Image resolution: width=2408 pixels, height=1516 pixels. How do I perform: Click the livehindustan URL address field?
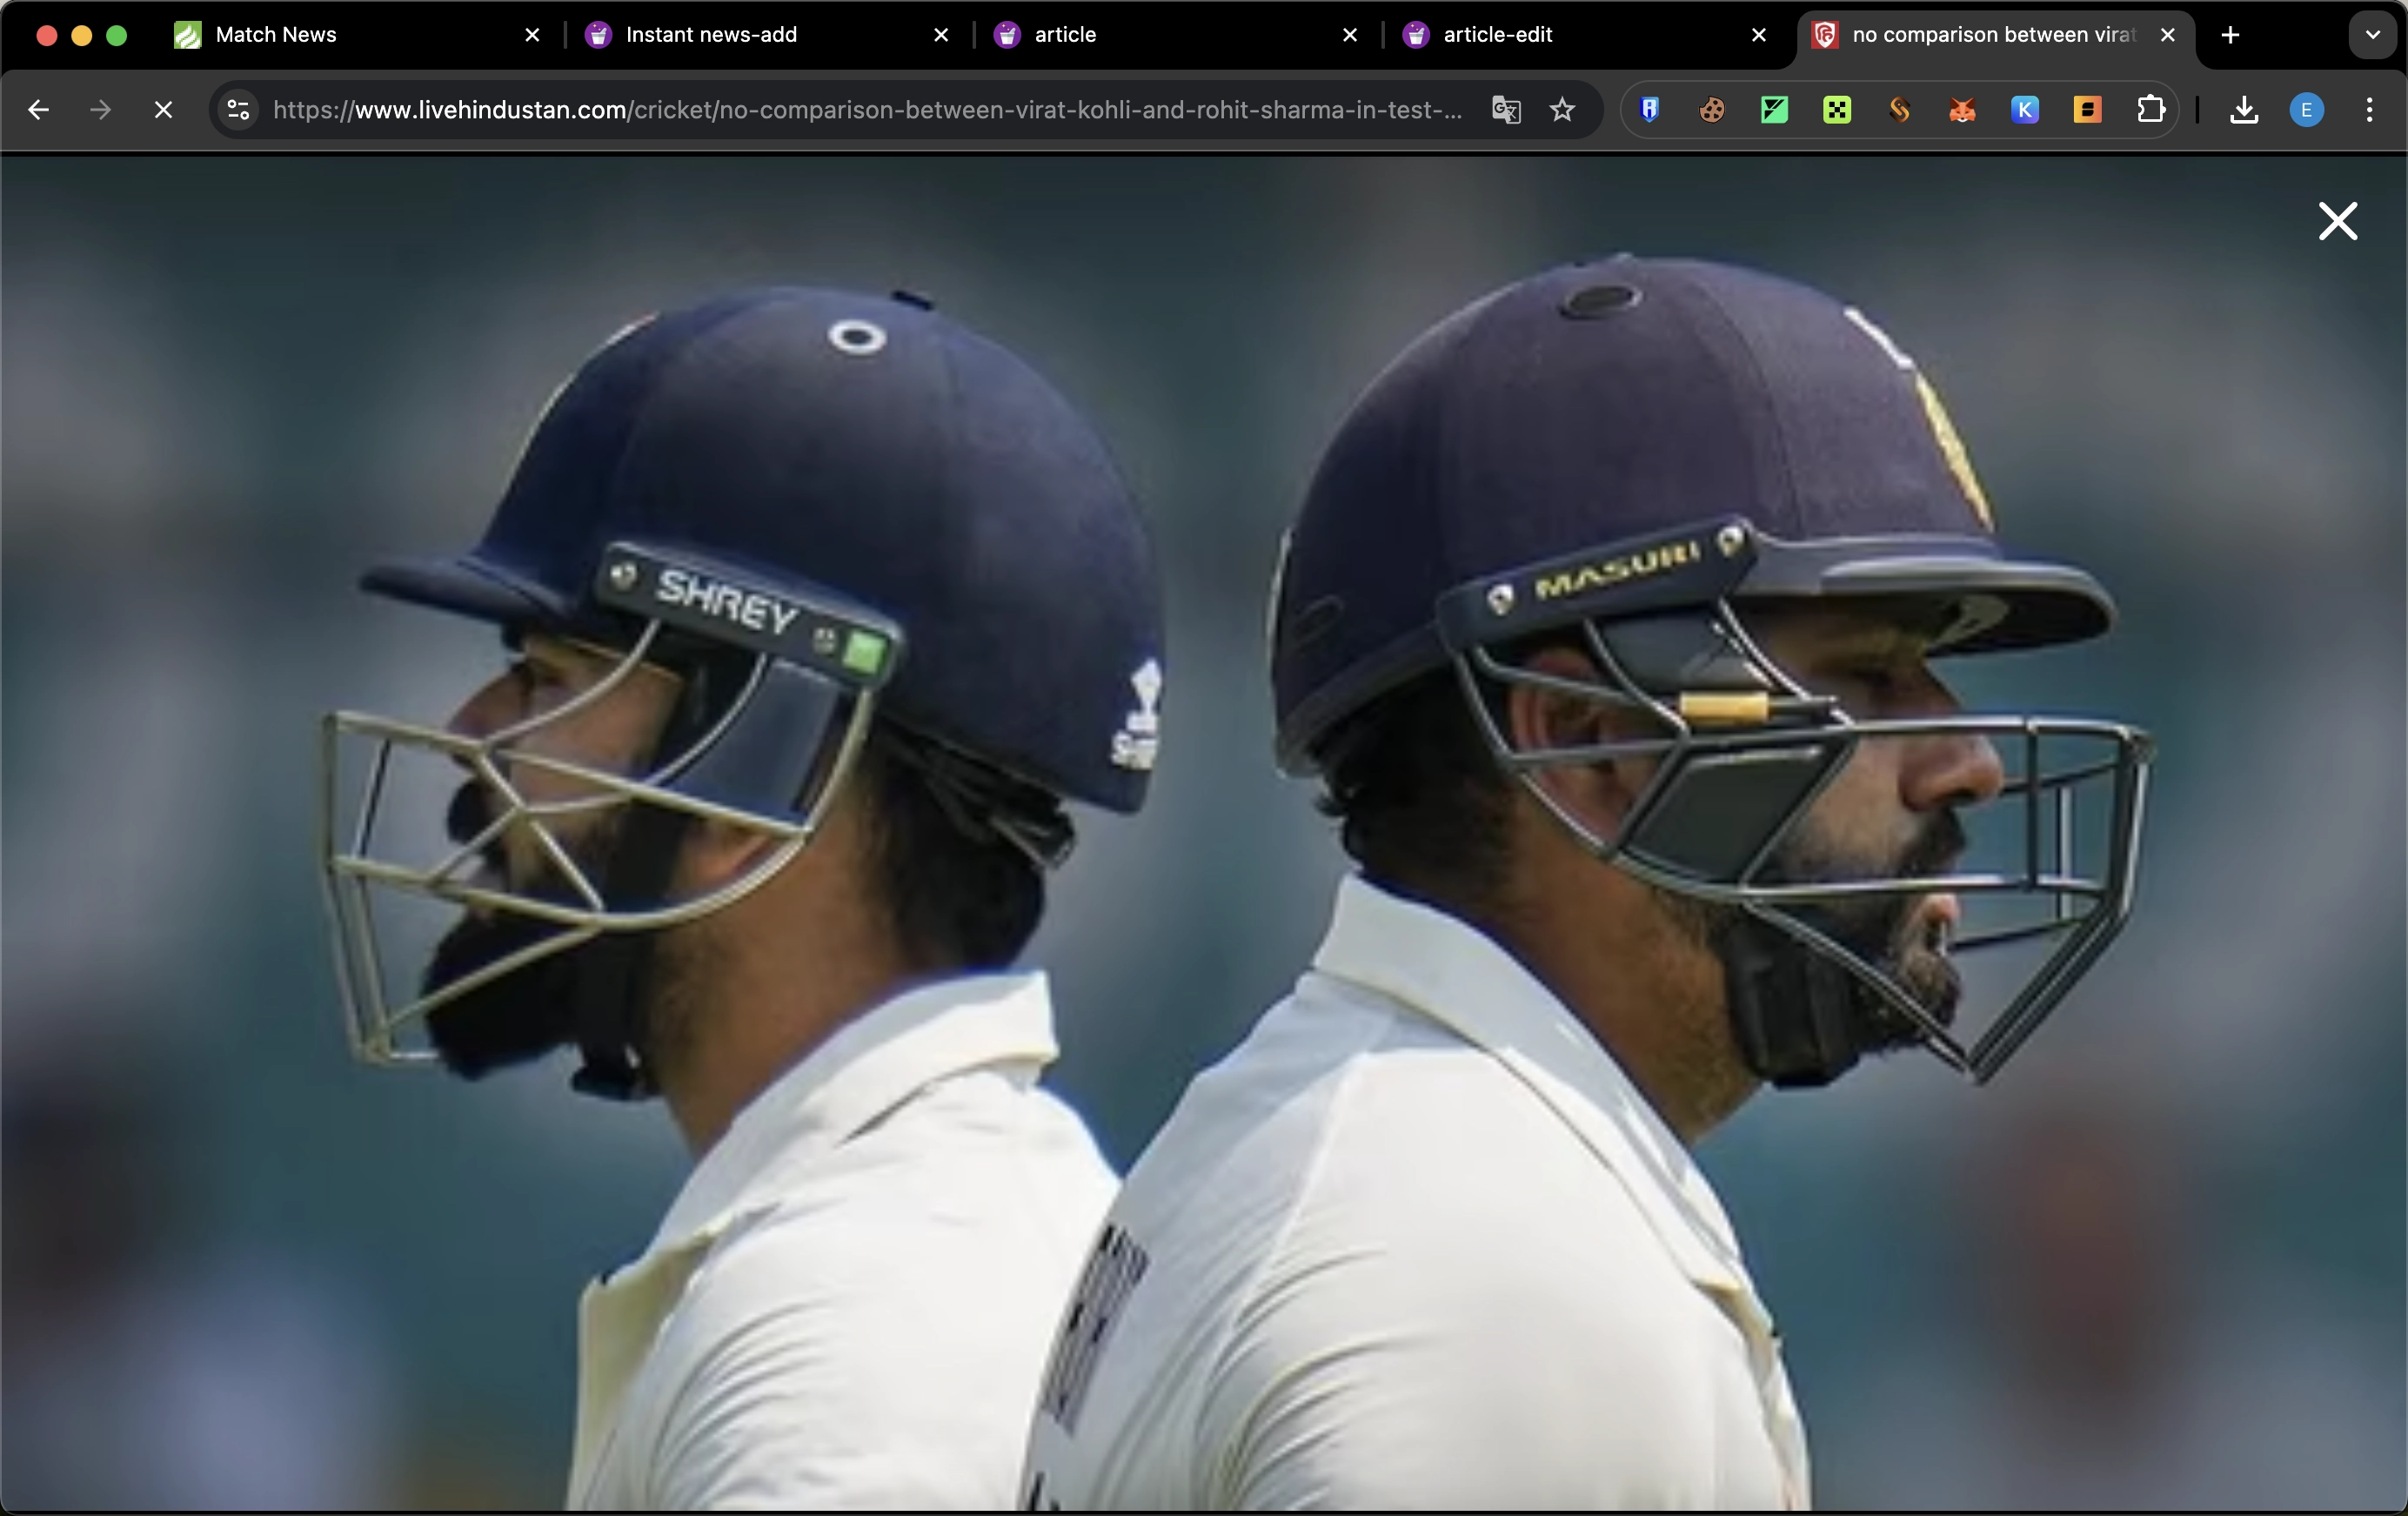pyautogui.click(x=865, y=110)
